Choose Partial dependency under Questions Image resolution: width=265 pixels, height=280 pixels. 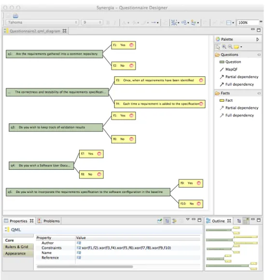[x=239, y=77]
